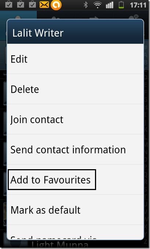The height and width of the screenshot is (249, 150).
Task: Tap the Wi-Fi signal status icon
Action: [98, 5]
